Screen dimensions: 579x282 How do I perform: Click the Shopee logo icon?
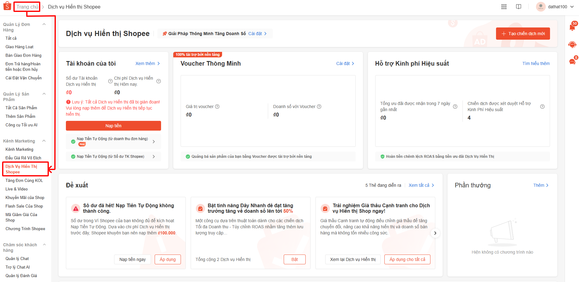7,6
